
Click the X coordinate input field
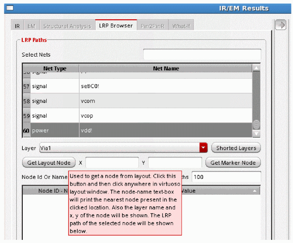(x=112, y=163)
